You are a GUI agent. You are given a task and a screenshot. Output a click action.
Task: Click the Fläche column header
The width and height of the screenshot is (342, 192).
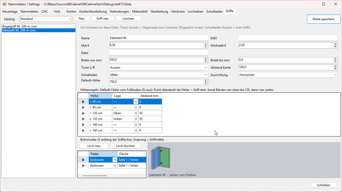click(x=132, y=154)
